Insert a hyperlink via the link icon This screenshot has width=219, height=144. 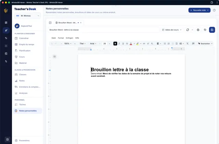[x=144, y=44]
